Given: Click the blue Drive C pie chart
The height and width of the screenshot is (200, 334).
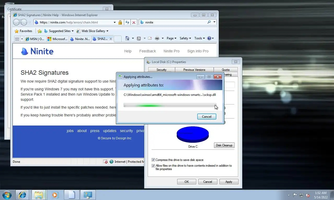Looking at the screenshot, I should click(x=193, y=134).
